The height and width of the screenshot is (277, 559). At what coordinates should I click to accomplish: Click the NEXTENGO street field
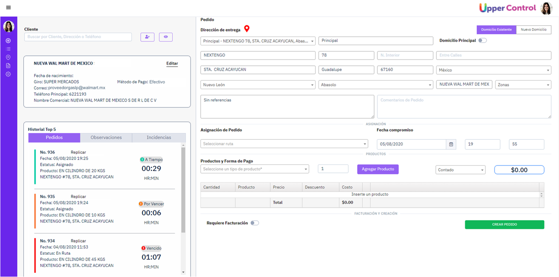pyautogui.click(x=258, y=55)
